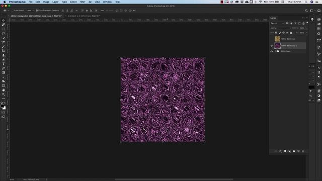Swap foreground and background colors
Viewport: 322px width, 181px height.
[5, 103]
